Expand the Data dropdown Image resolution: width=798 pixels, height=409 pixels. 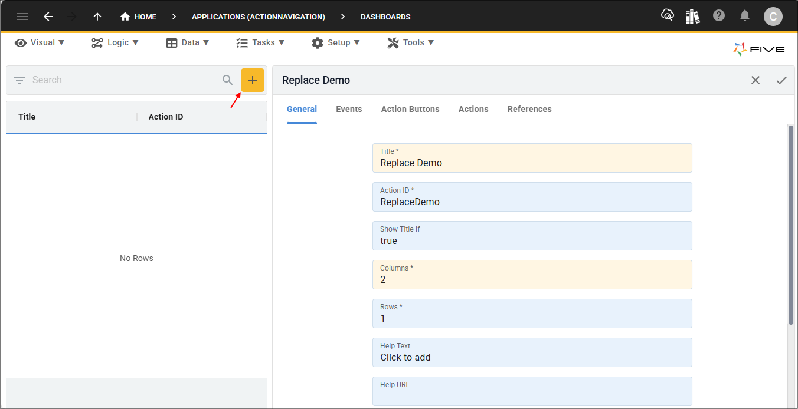pyautogui.click(x=188, y=42)
